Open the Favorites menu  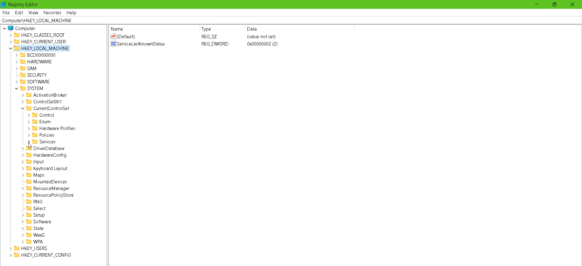52,13
